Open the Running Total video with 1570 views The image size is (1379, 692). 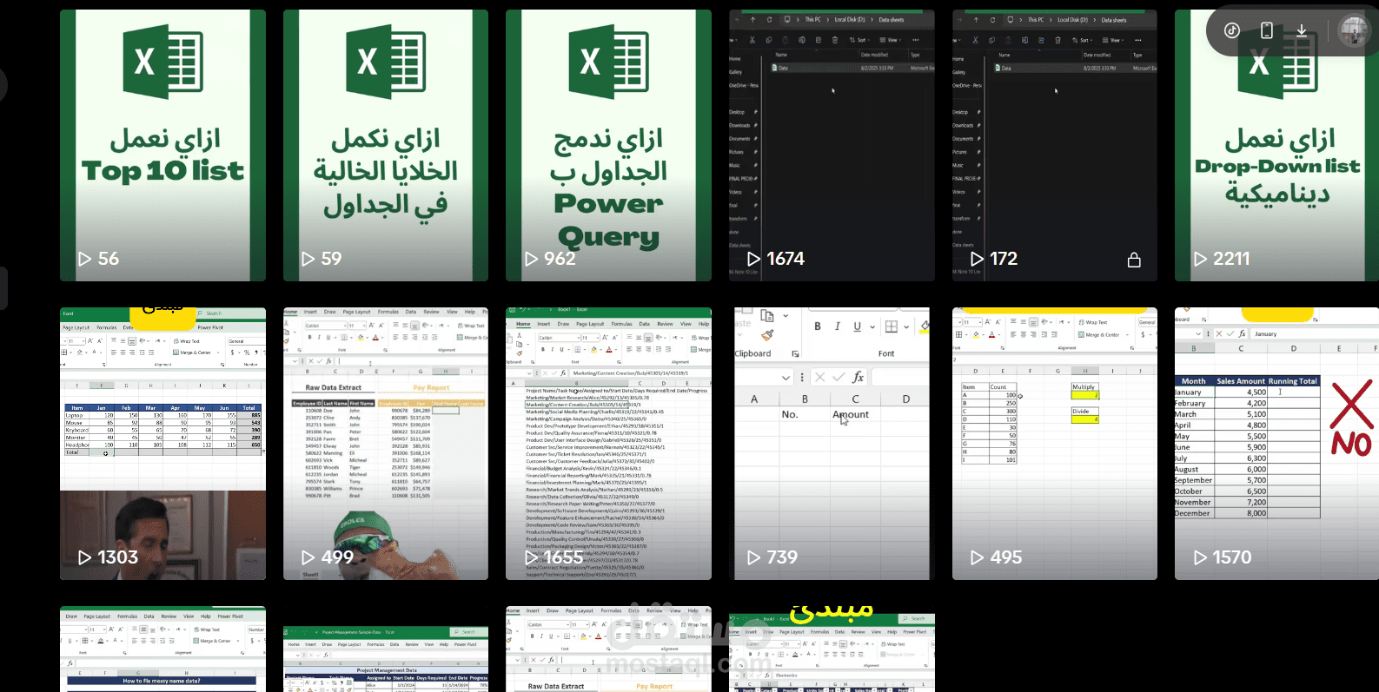1276,444
